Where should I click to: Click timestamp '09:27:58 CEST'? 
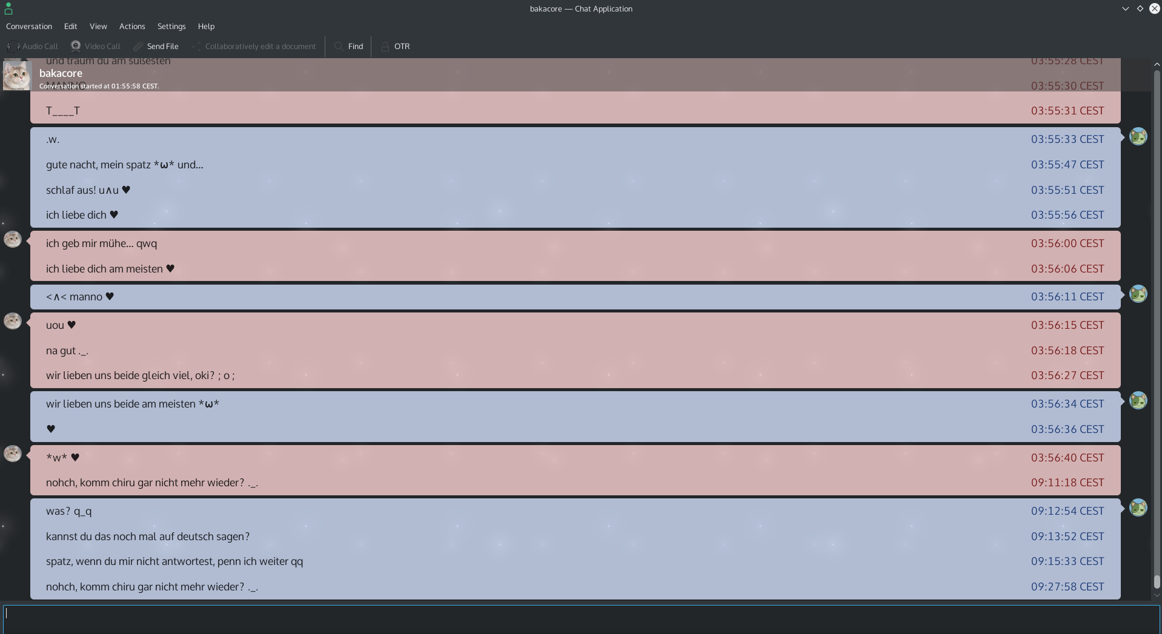point(1067,587)
